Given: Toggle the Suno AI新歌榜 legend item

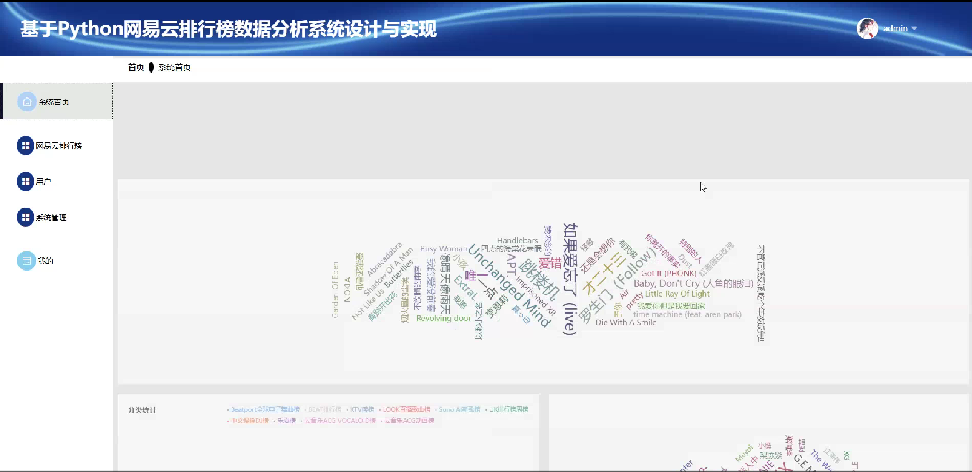Looking at the screenshot, I should pyautogui.click(x=459, y=409).
